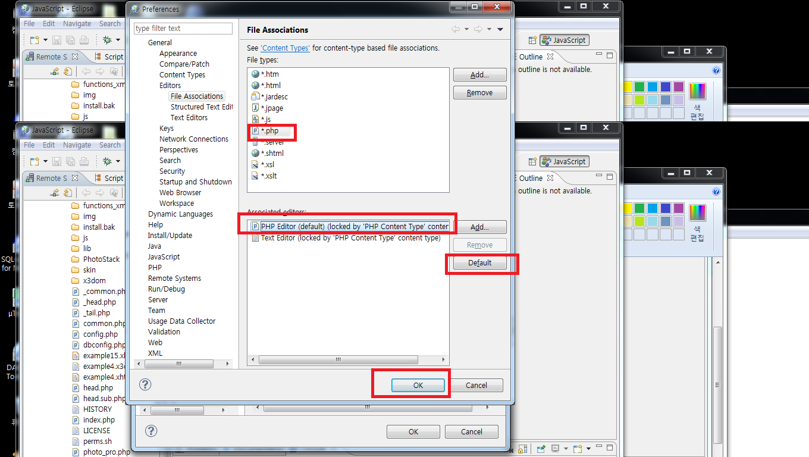
Task: Select Content Types in the preferences tree
Action: pyautogui.click(x=182, y=75)
